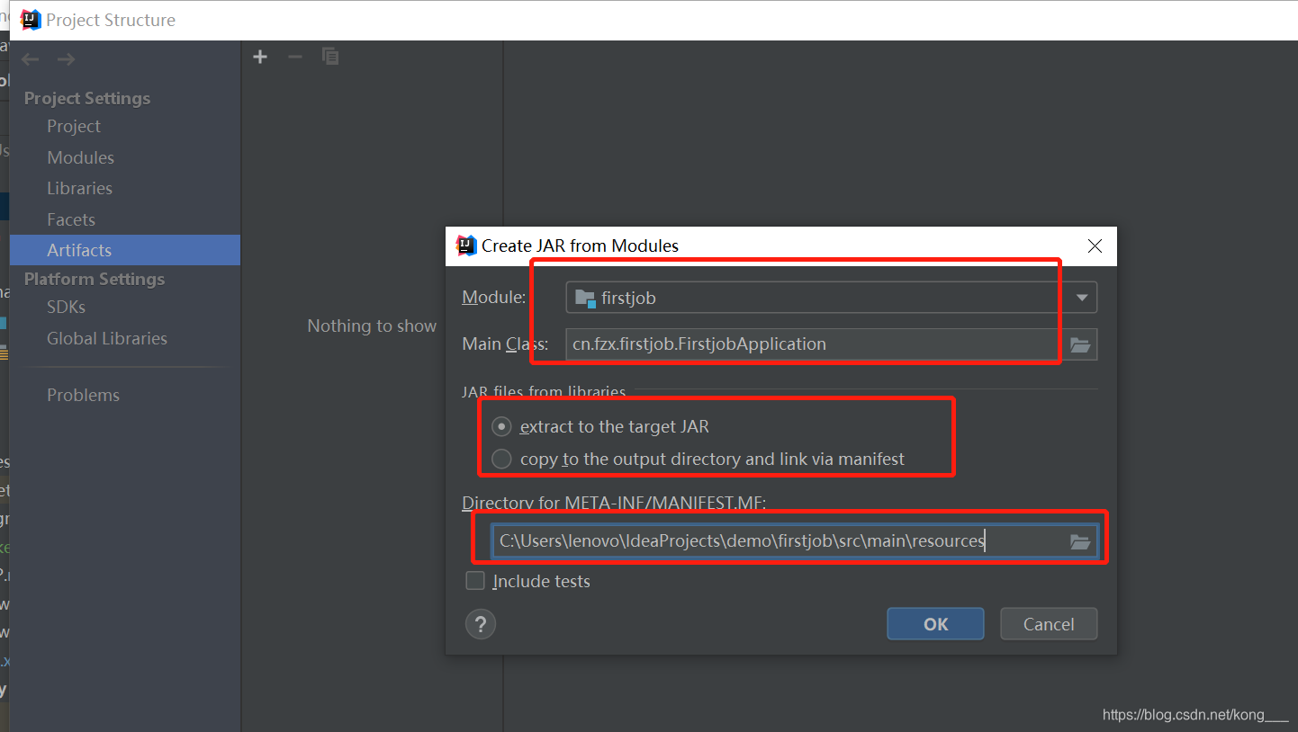The image size is (1298, 732).
Task: Cancel the Create JAR dialog
Action: coord(1049,624)
